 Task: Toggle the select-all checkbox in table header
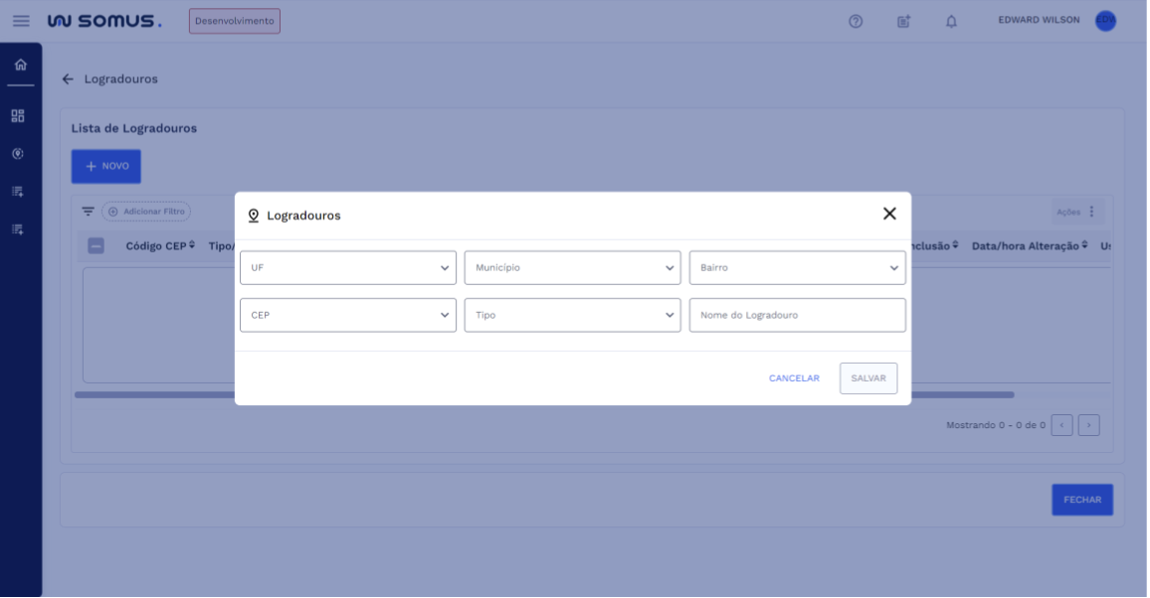coord(96,246)
